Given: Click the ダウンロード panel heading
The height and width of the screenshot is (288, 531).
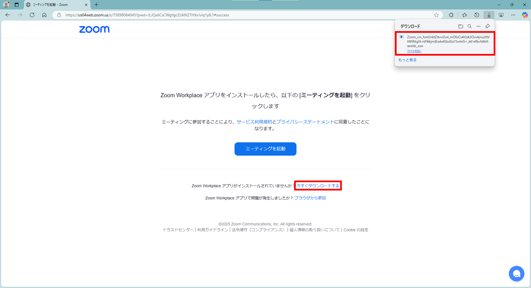Looking at the screenshot, I should (x=410, y=26).
